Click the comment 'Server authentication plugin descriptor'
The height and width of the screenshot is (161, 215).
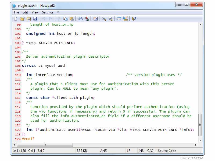(x=68, y=57)
